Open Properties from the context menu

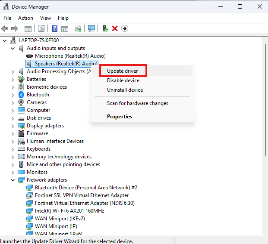142,117
